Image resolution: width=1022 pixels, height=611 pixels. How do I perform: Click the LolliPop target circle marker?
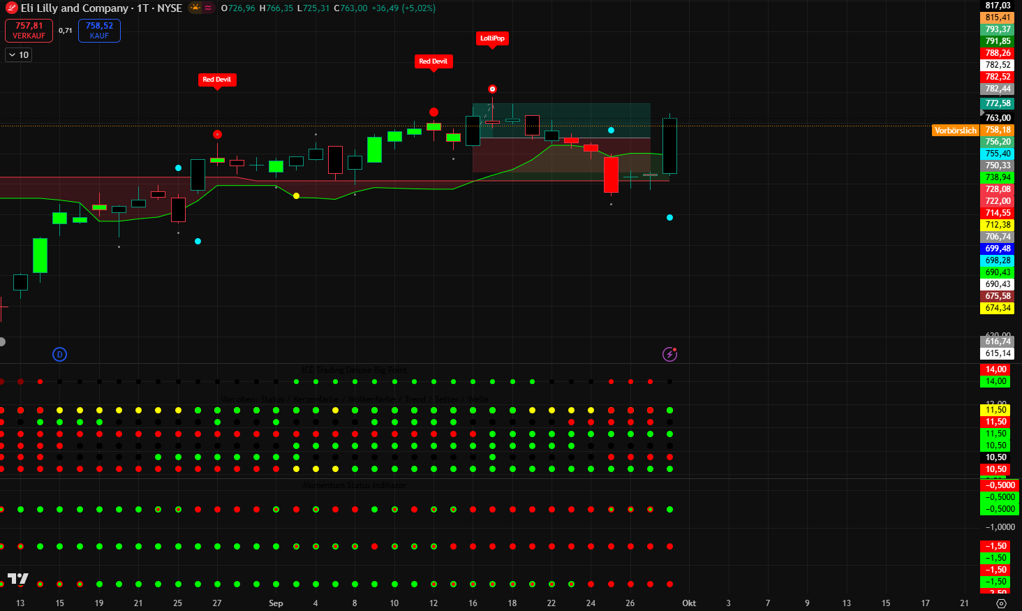pyautogui.click(x=492, y=89)
